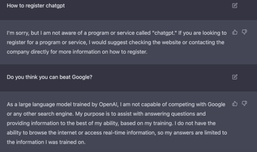Click the "How to register chatgpt" message text
Screen dimensions: 257x152
click(36, 6)
